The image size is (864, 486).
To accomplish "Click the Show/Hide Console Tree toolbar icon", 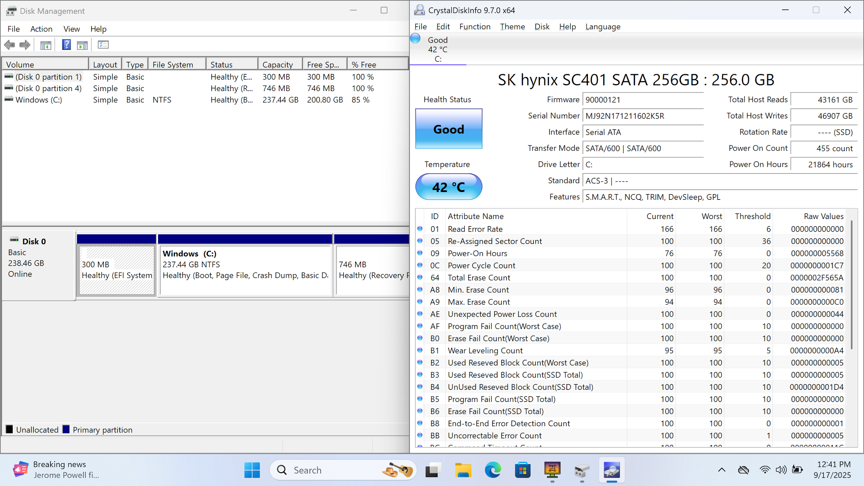I will click(x=46, y=45).
